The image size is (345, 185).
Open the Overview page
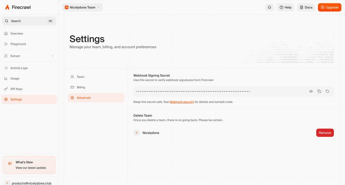16,34
